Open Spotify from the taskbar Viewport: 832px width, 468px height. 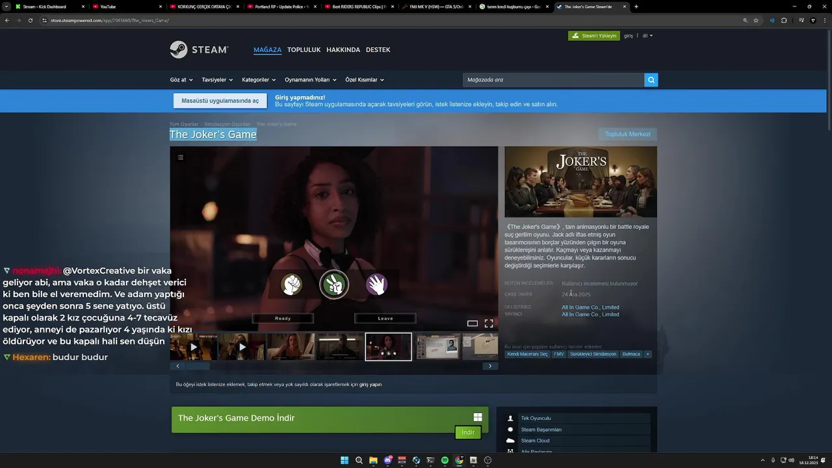click(445, 460)
